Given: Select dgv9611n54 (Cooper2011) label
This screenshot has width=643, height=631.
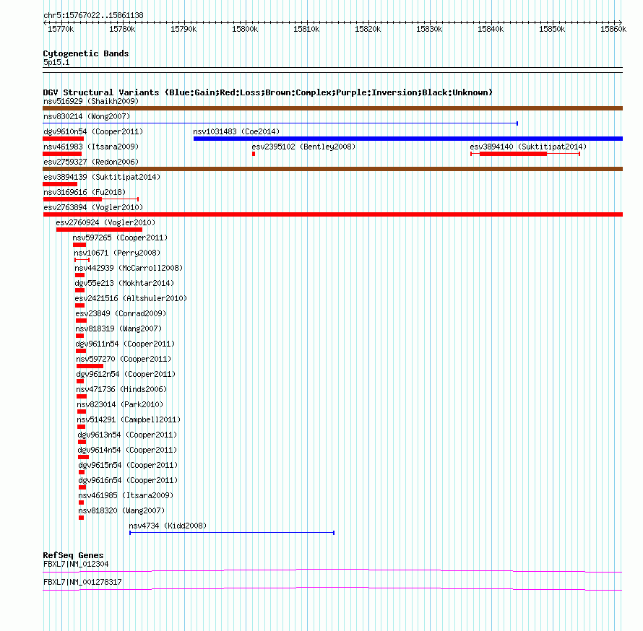Looking at the screenshot, I should pos(125,344).
